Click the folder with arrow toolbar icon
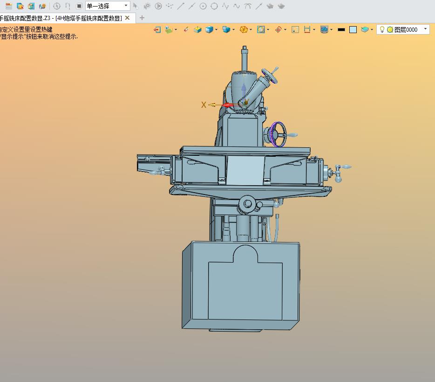This screenshot has height=382, width=435. [20, 6]
